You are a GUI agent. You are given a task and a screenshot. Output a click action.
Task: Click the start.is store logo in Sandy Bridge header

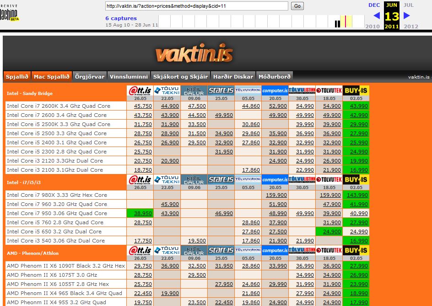pos(221,90)
